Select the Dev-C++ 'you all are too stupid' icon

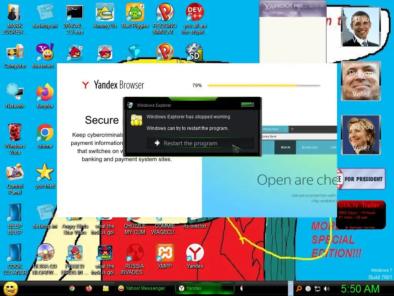pyautogui.click(x=195, y=19)
